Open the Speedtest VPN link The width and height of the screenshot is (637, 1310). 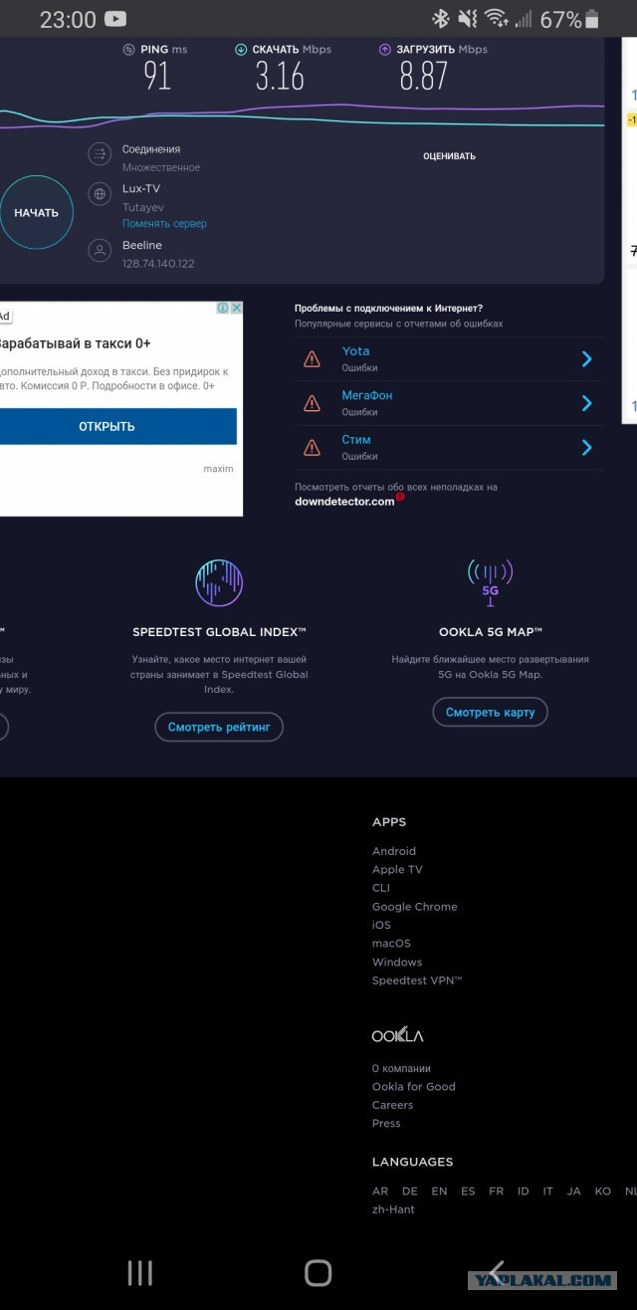point(417,981)
